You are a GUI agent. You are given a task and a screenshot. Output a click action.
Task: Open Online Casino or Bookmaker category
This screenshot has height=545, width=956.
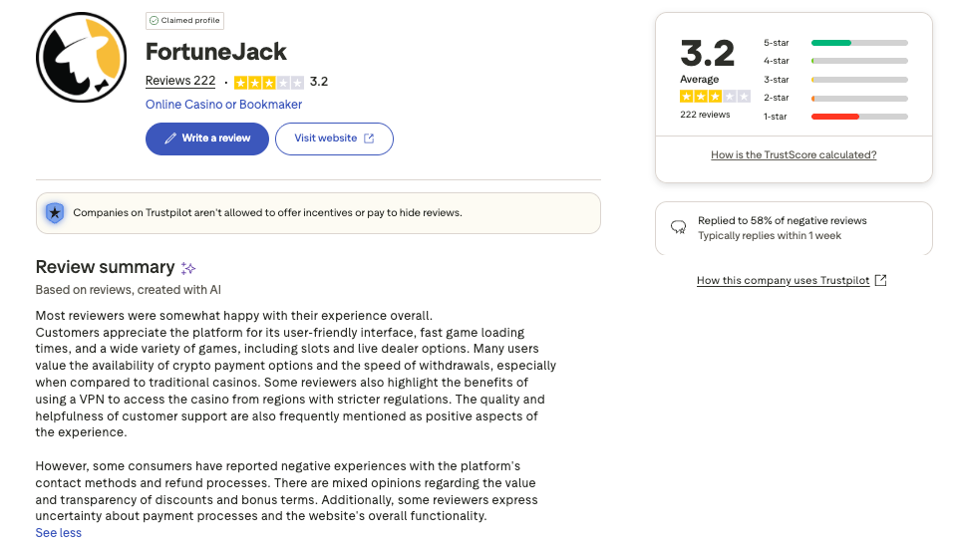tap(223, 105)
